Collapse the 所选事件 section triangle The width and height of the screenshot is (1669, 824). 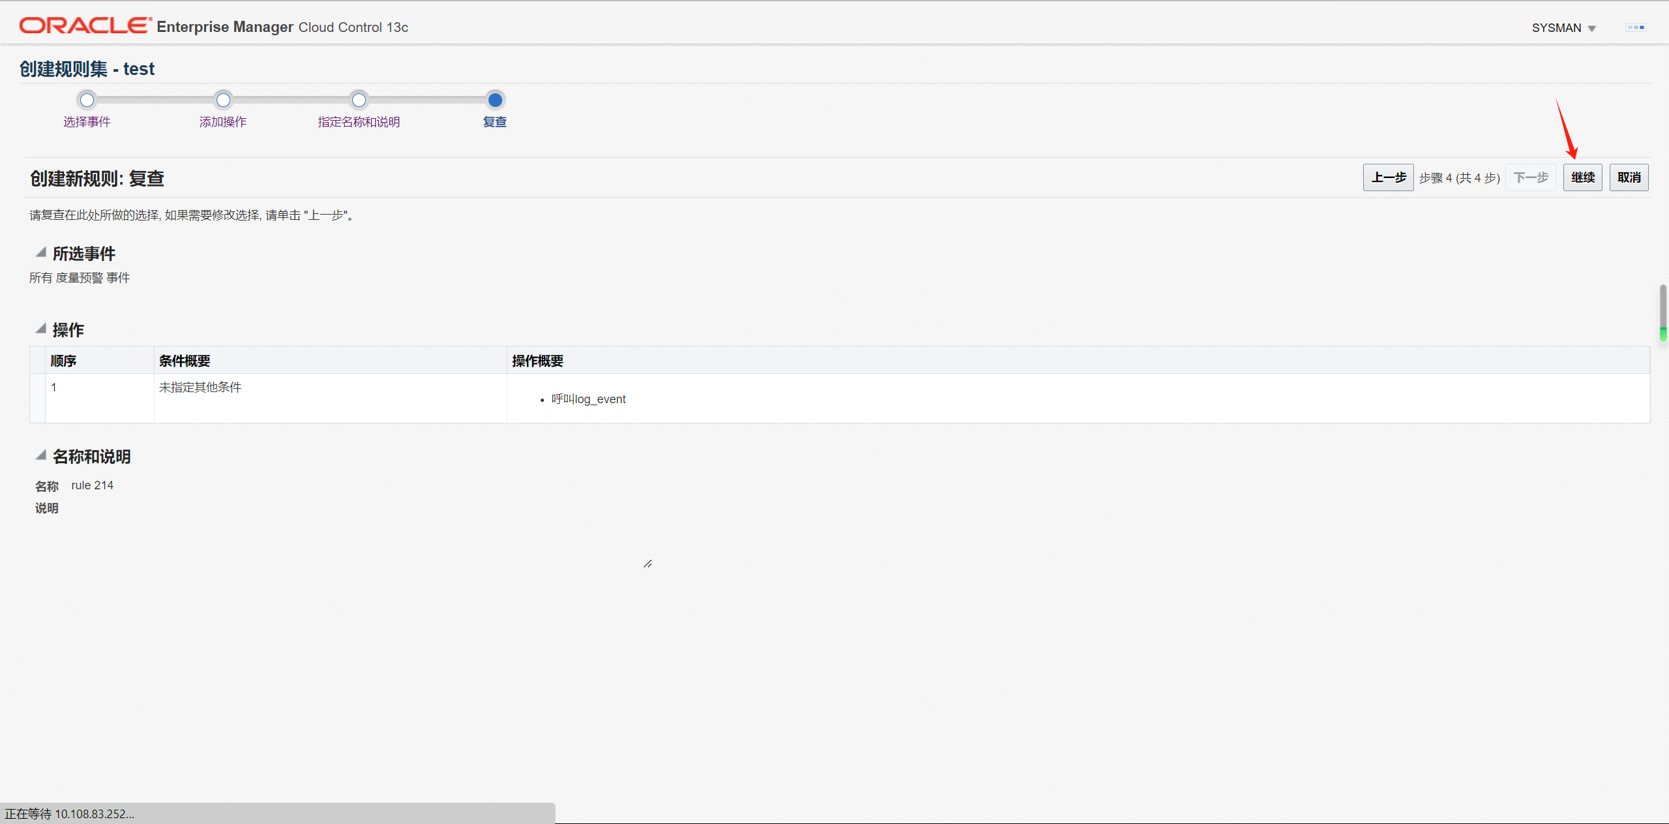point(41,252)
